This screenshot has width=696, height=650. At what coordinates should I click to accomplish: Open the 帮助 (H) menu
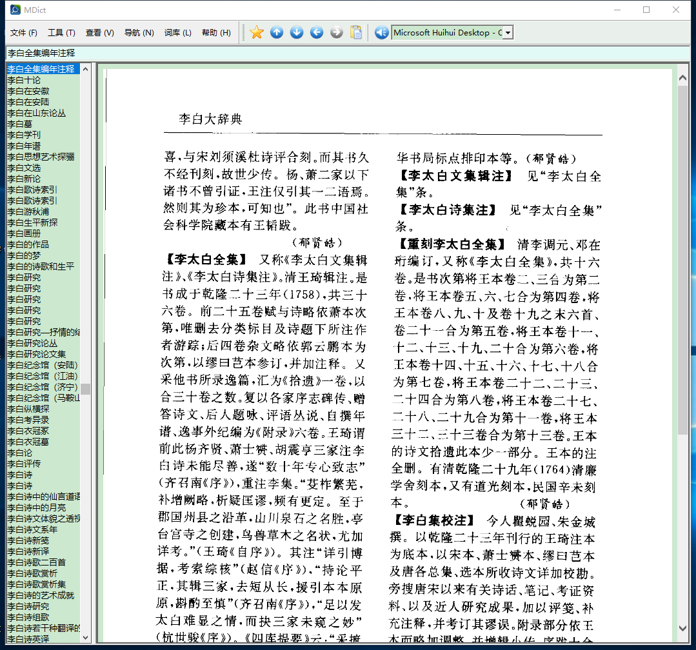216,32
